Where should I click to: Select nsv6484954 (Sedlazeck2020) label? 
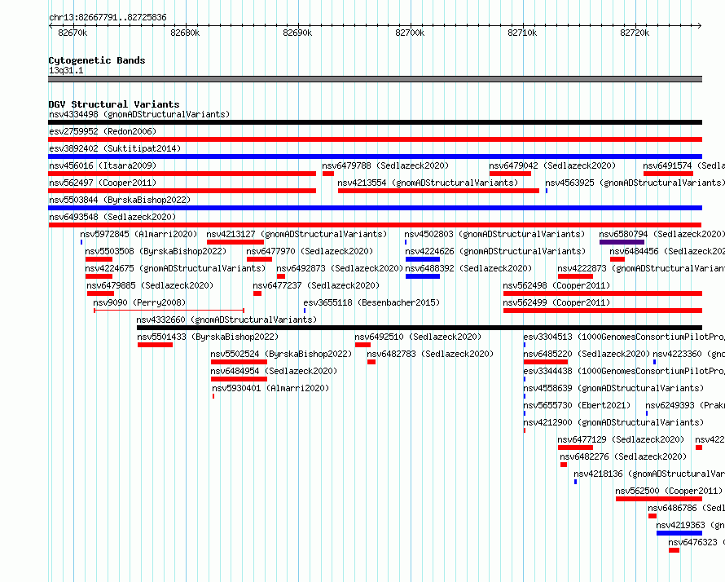click(274, 371)
